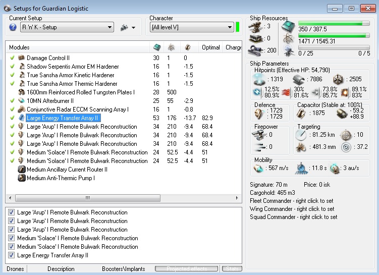Screen dimensions: 379x275
Task: Open the Boosters\Implants tab
Action: click(123, 269)
